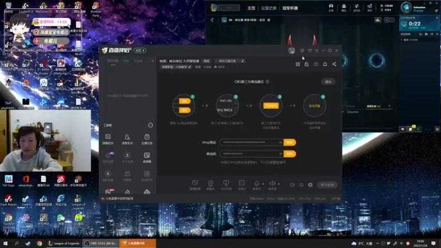This screenshot has height=248, width=441.
Task: Open the 冠军杯赛 Clash tab in League client
Action: click(x=290, y=8)
